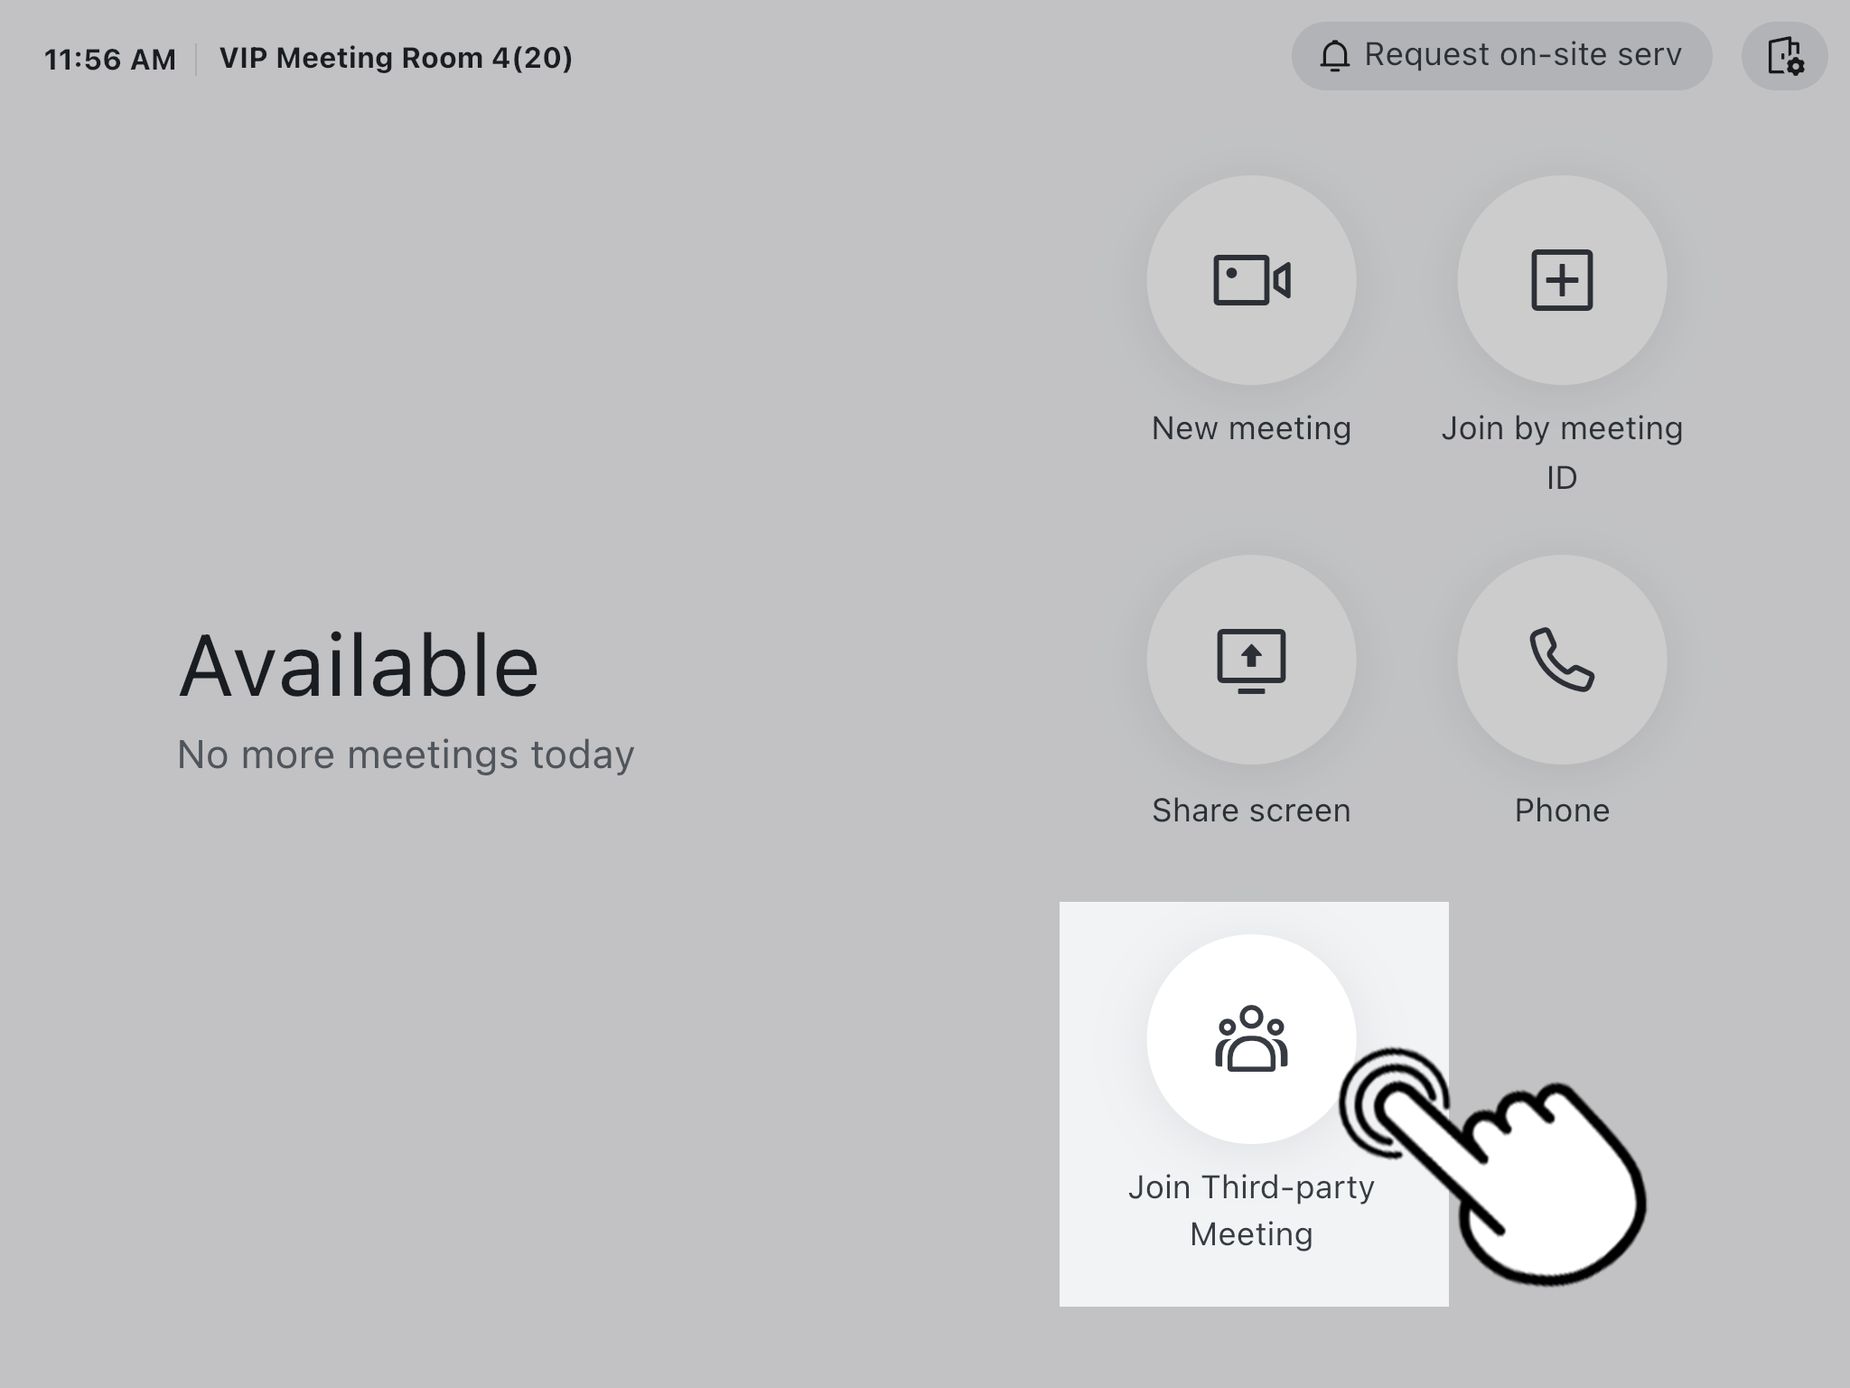Image resolution: width=1850 pixels, height=1388 pixels.
Task: Click the 'Join by meeting ID' label
Action: [x=1562, y=452]
